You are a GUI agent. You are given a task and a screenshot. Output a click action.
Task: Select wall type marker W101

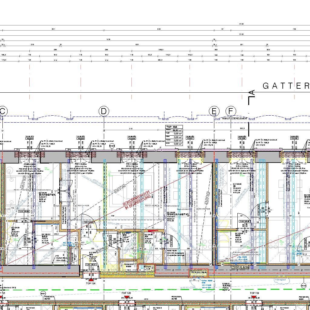pos(43,293)
